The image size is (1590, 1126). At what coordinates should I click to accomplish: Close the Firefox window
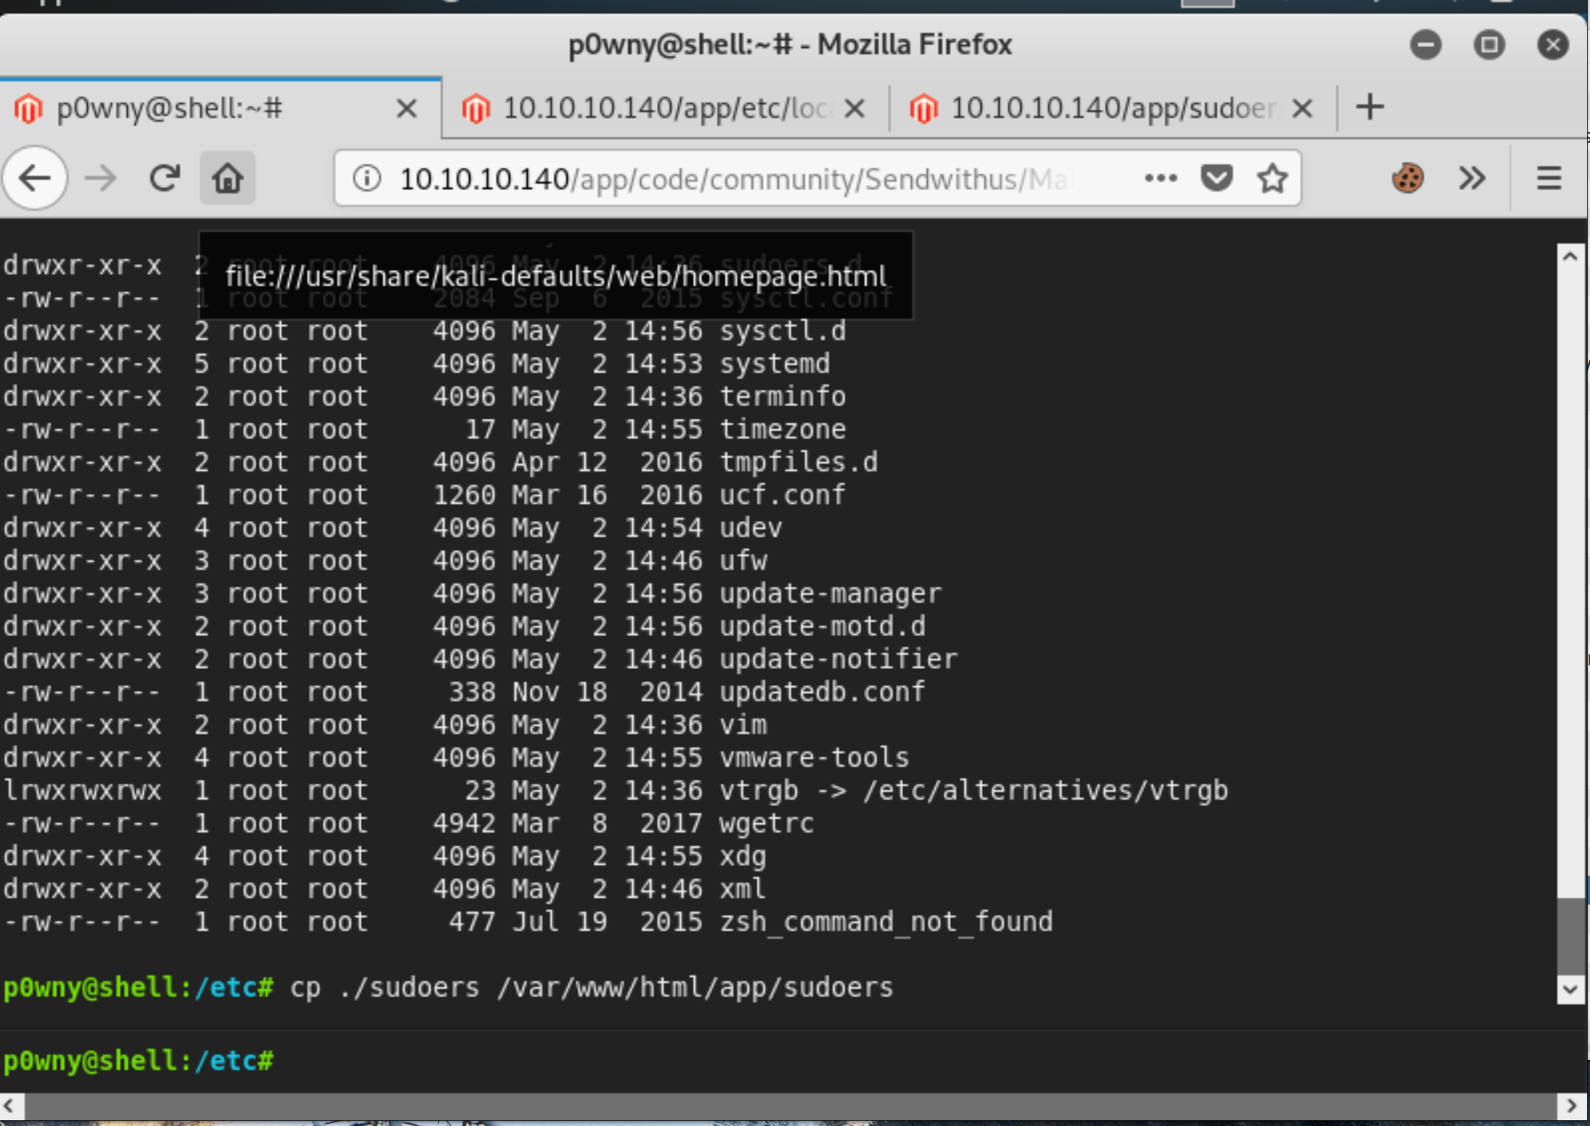tap(1553, 45)
